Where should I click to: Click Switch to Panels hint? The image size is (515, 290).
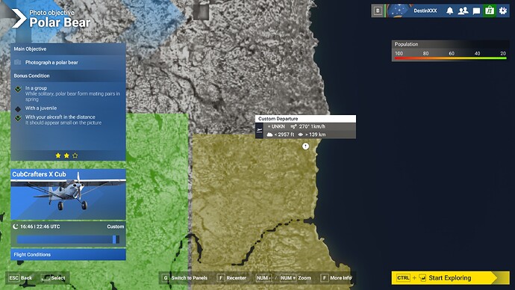click(184, 278)
